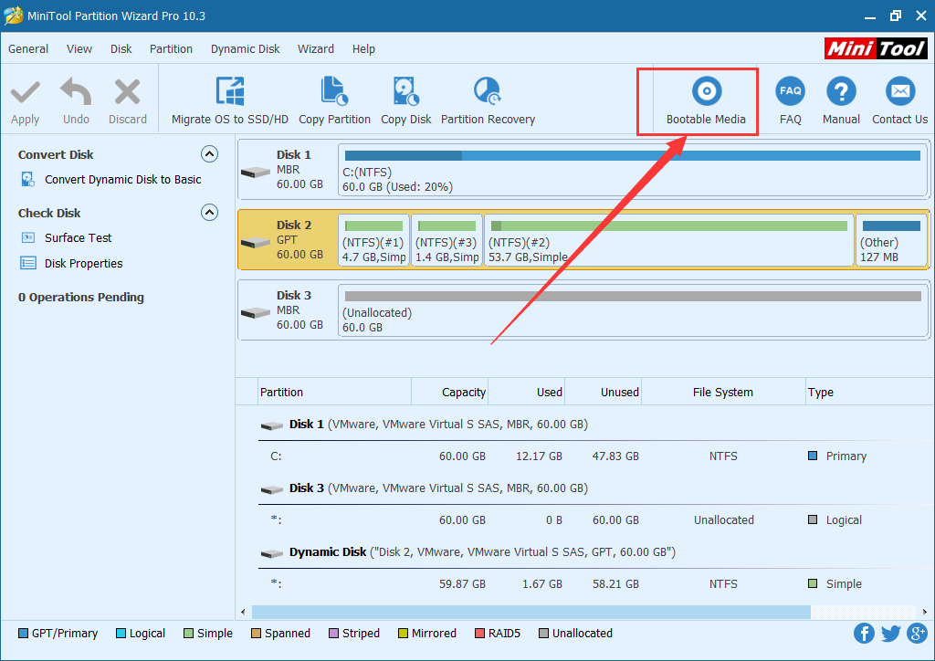Open MiniTool Facebook page icon
The height and width of the screenshot is (661, 935).
[x=864, y=633]
